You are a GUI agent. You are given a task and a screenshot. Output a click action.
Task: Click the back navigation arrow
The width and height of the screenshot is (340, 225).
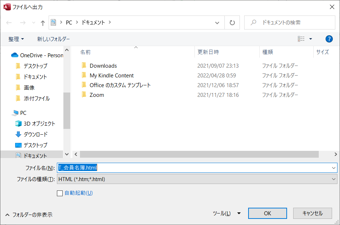click(x=8, y=22)
